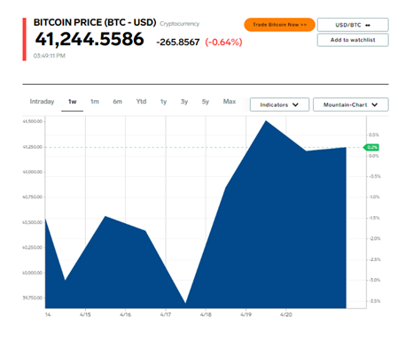Image resolution: width=413 pixels, height=339 pixels.
Task: Click the -1.0% percent axis label
Action: click(375, 196)
